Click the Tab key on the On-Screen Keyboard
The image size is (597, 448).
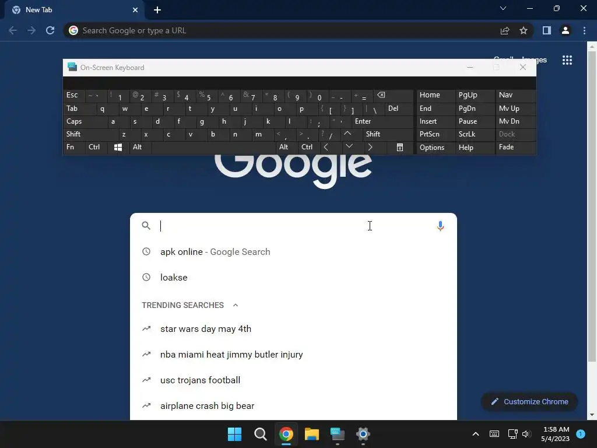click(79, 108)
